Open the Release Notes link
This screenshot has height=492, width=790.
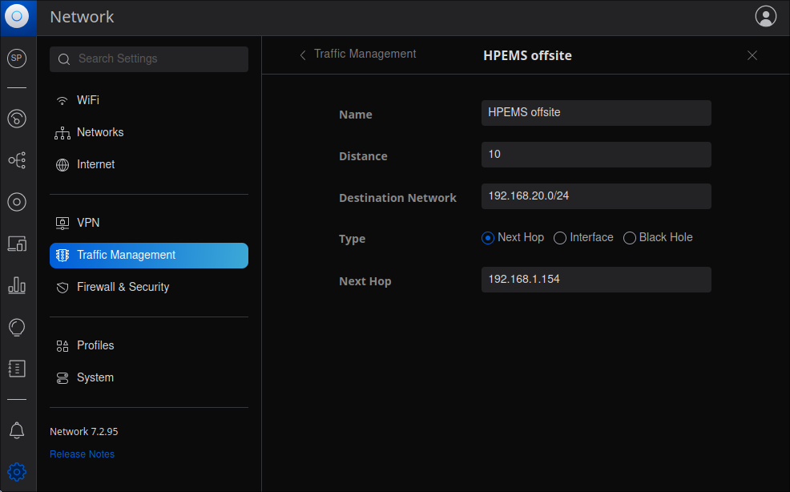click(x=82, y=454)
